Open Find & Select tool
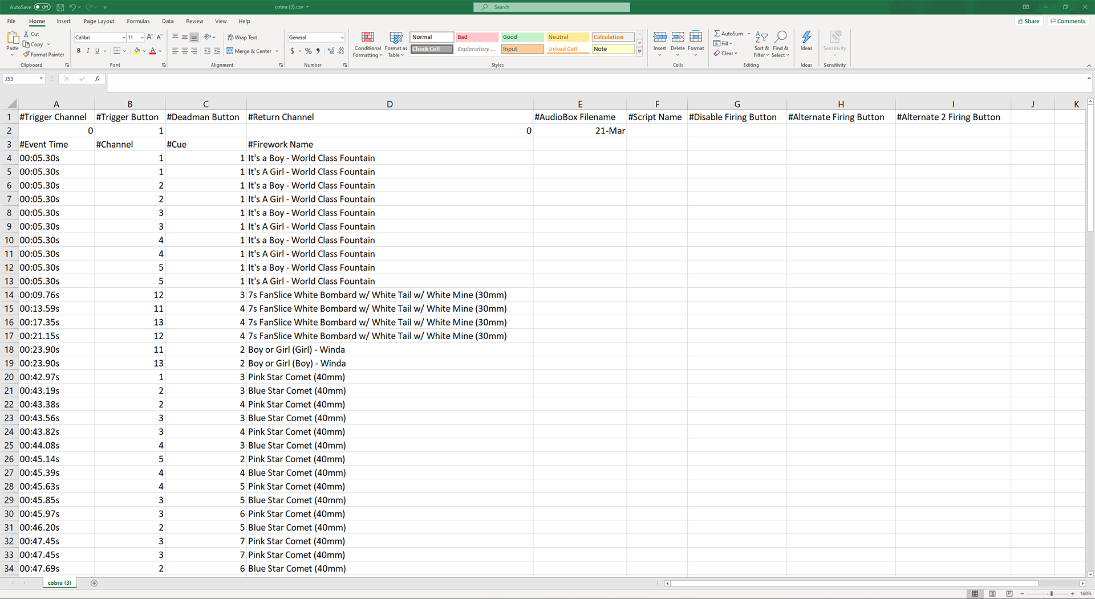The height and width of the screenshot is (599, 1095). [780, 44]
